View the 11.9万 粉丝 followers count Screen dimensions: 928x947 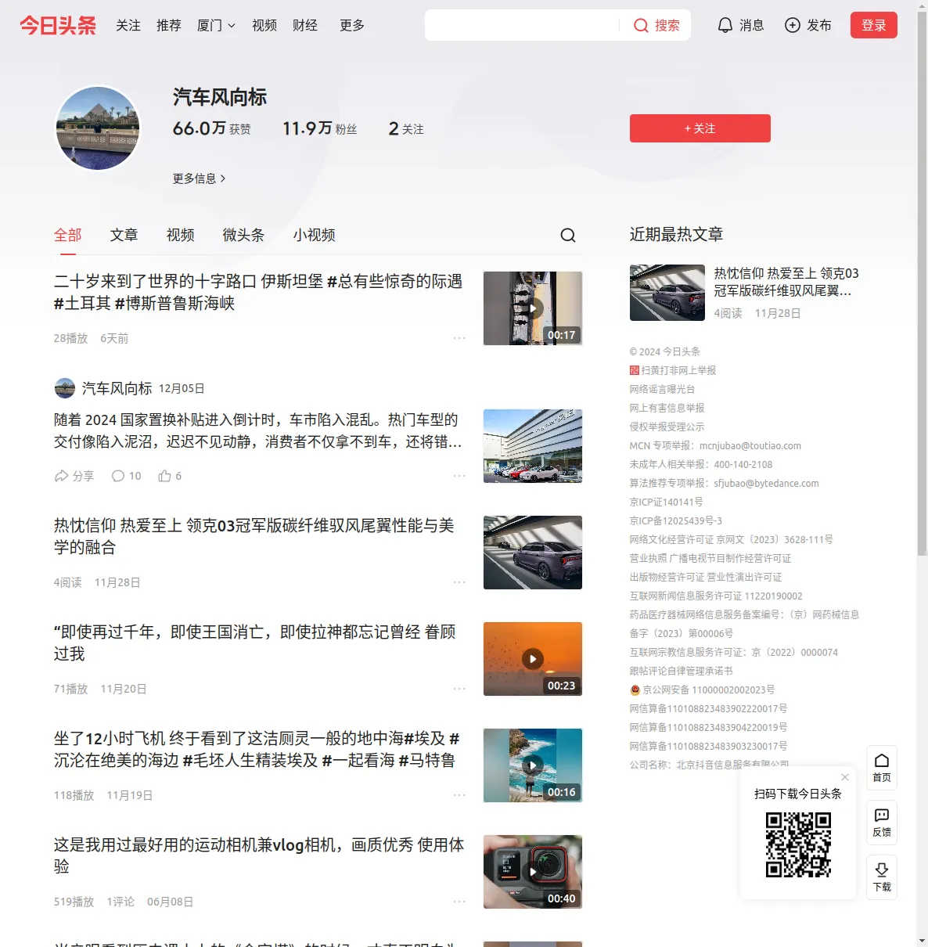(319, 128)
